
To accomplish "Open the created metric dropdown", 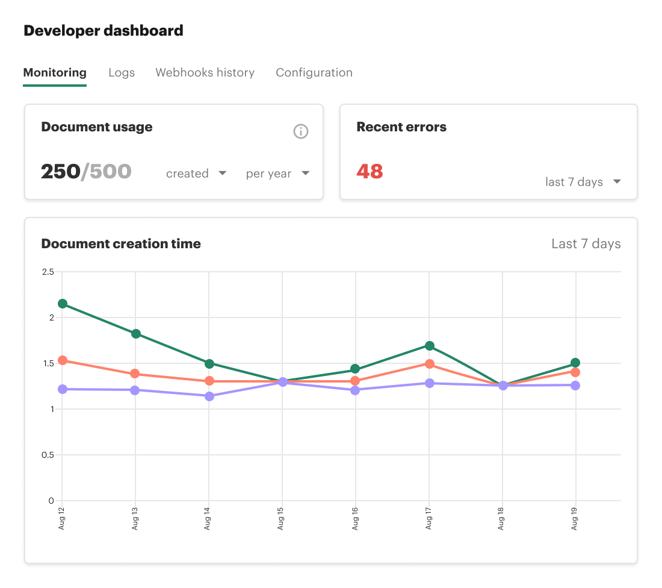I will pos(196,173).
